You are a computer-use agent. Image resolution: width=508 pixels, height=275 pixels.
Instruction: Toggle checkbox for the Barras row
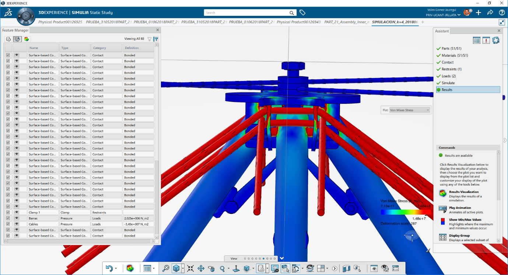point(8,218)
